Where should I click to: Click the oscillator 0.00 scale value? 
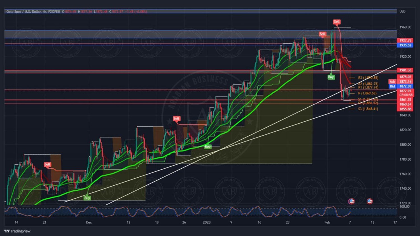coord(403,217)
